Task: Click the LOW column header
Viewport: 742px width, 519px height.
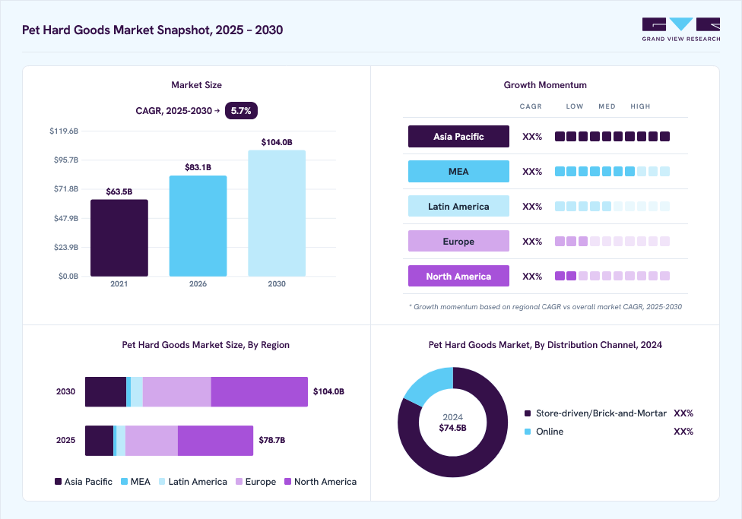Action: (x=575, y=106)
